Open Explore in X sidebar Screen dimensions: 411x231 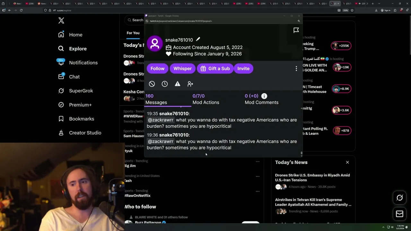72,49
